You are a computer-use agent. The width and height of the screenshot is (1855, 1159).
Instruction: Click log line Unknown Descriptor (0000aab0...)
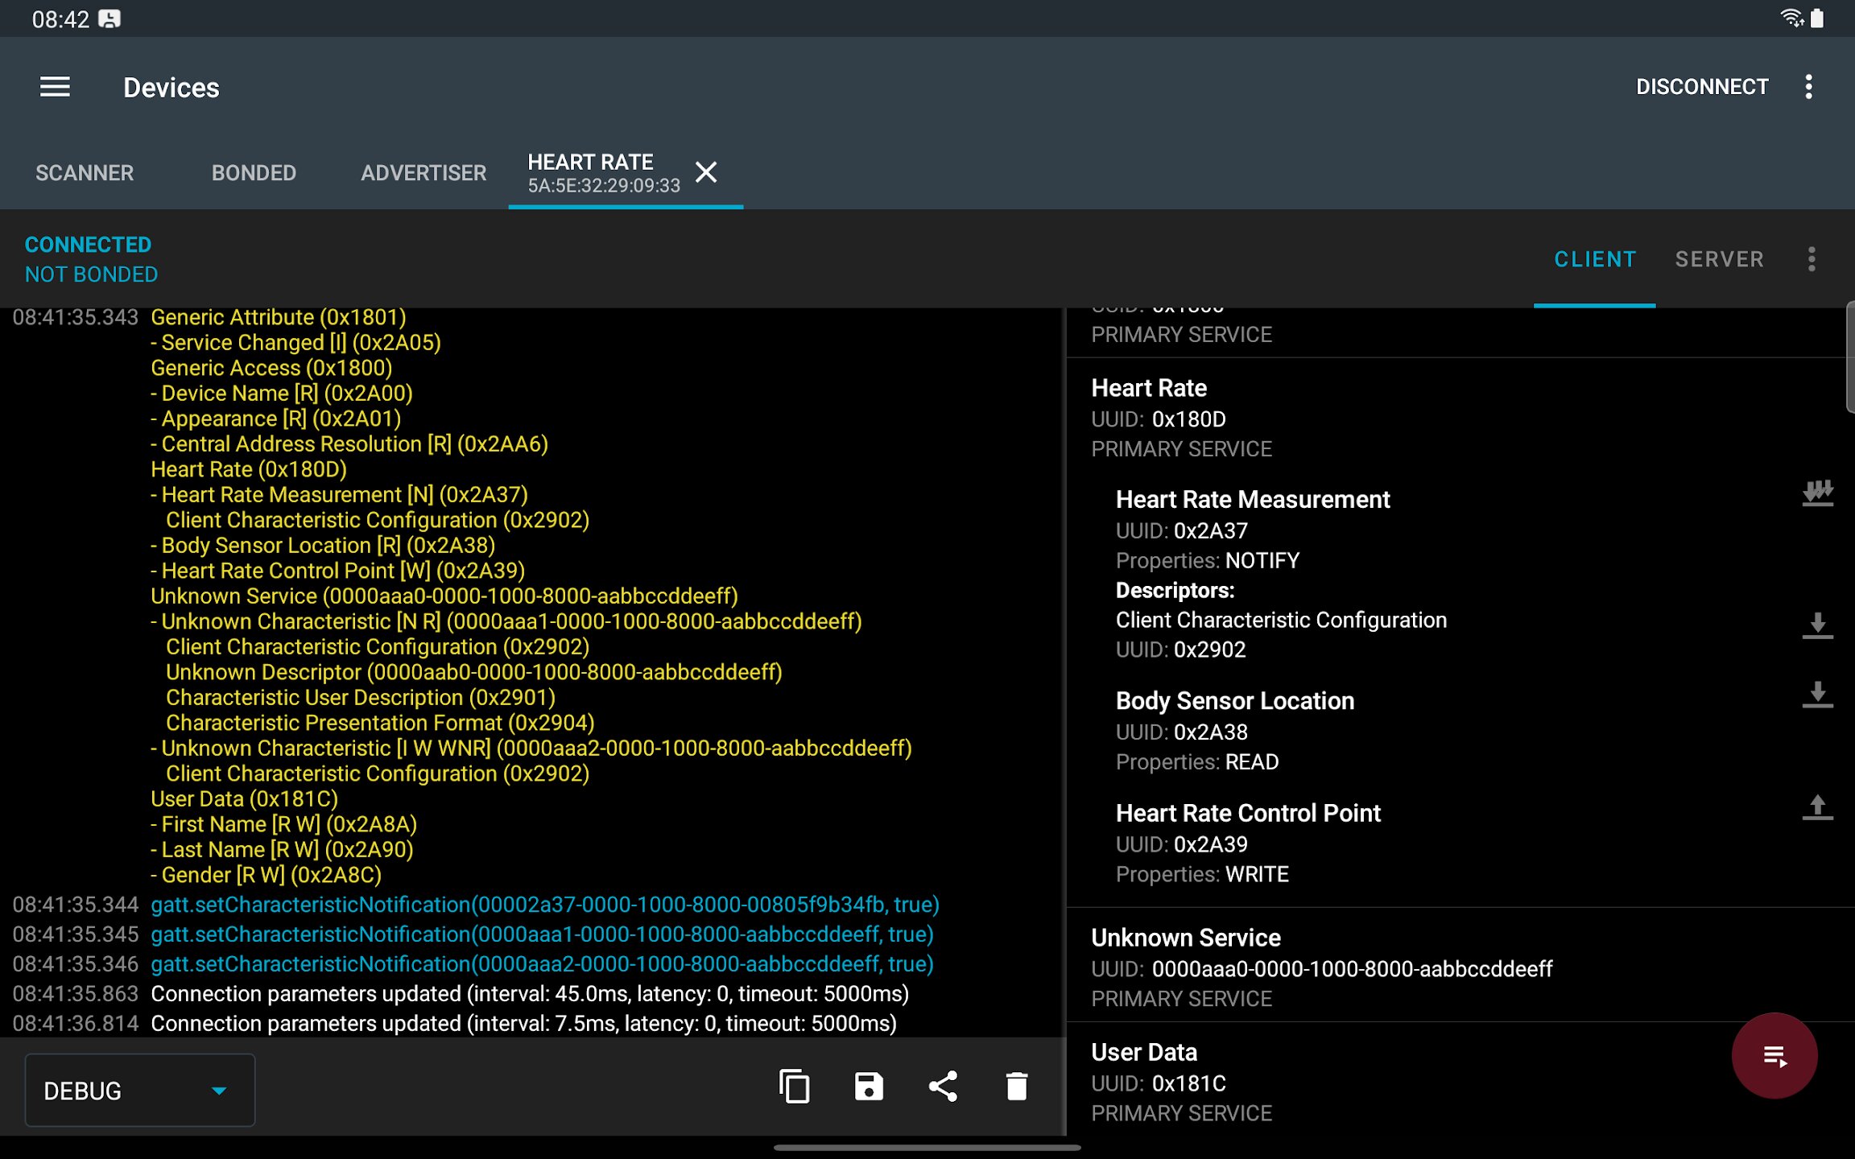click(x=474, y=672)
